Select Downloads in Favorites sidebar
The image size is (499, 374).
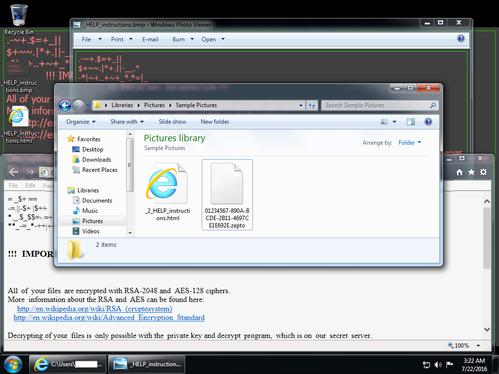[x=96, y=160]
